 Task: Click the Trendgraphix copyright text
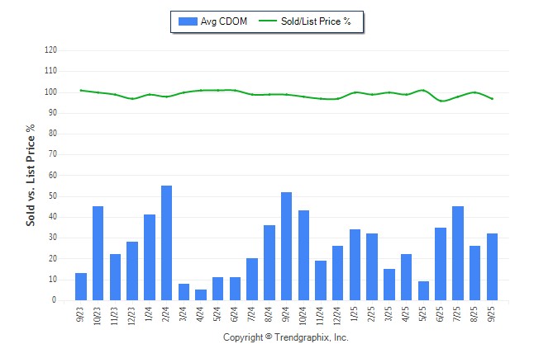tap(286, 338)
